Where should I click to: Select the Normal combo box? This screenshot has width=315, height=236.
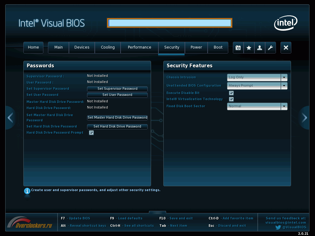point(257,106)
